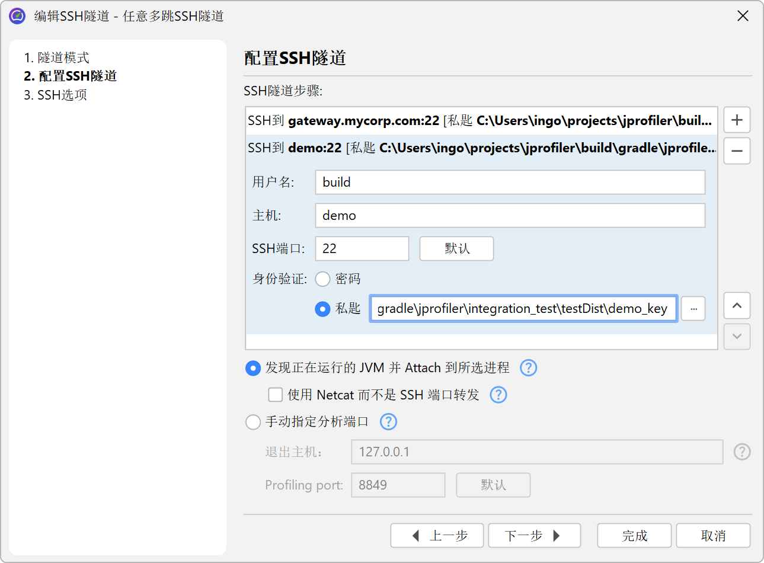Go to wizard step 3. SSH选项

(56, 95)
